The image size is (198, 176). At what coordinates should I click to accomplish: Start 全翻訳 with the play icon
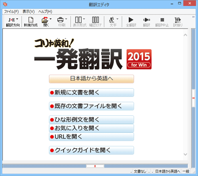click(131, 20)
